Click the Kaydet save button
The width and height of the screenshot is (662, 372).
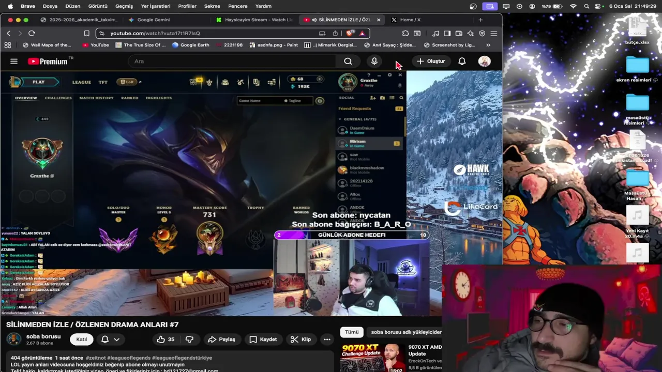click(x=263, y=339)
